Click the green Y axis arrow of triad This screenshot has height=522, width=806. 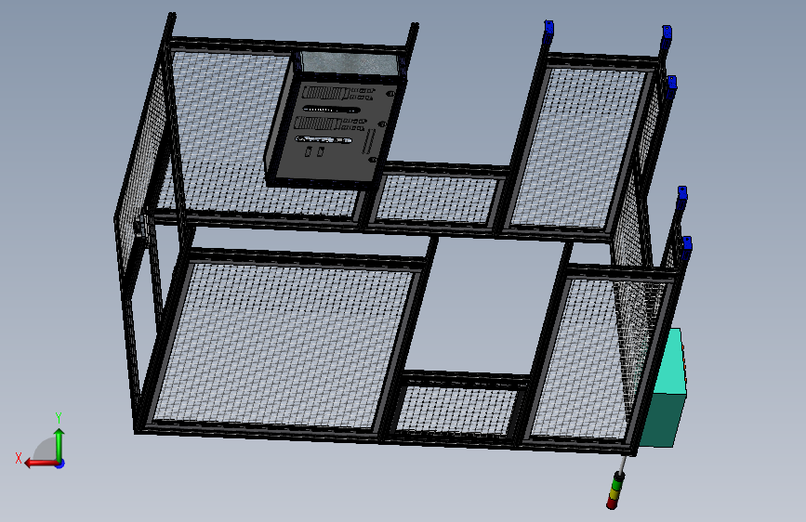point(59,445)
